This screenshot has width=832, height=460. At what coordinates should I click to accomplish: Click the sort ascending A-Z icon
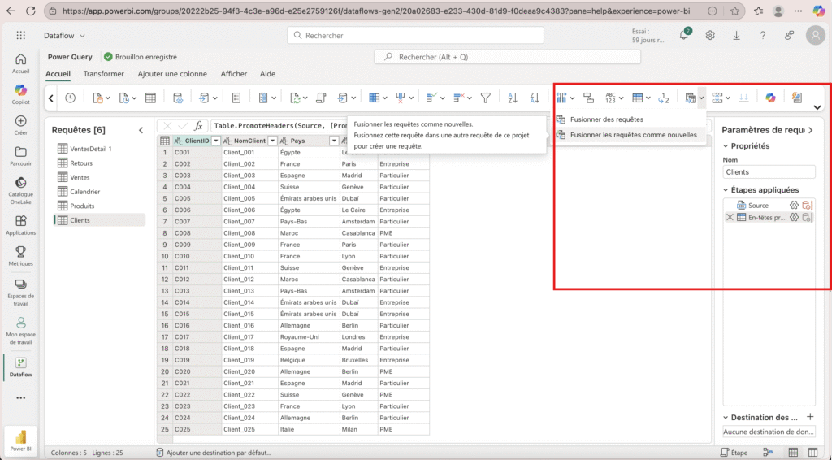point(513,98)
